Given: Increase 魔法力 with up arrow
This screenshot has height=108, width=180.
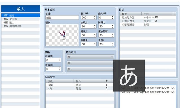Looking at the screenshot, I should [95, 34].
